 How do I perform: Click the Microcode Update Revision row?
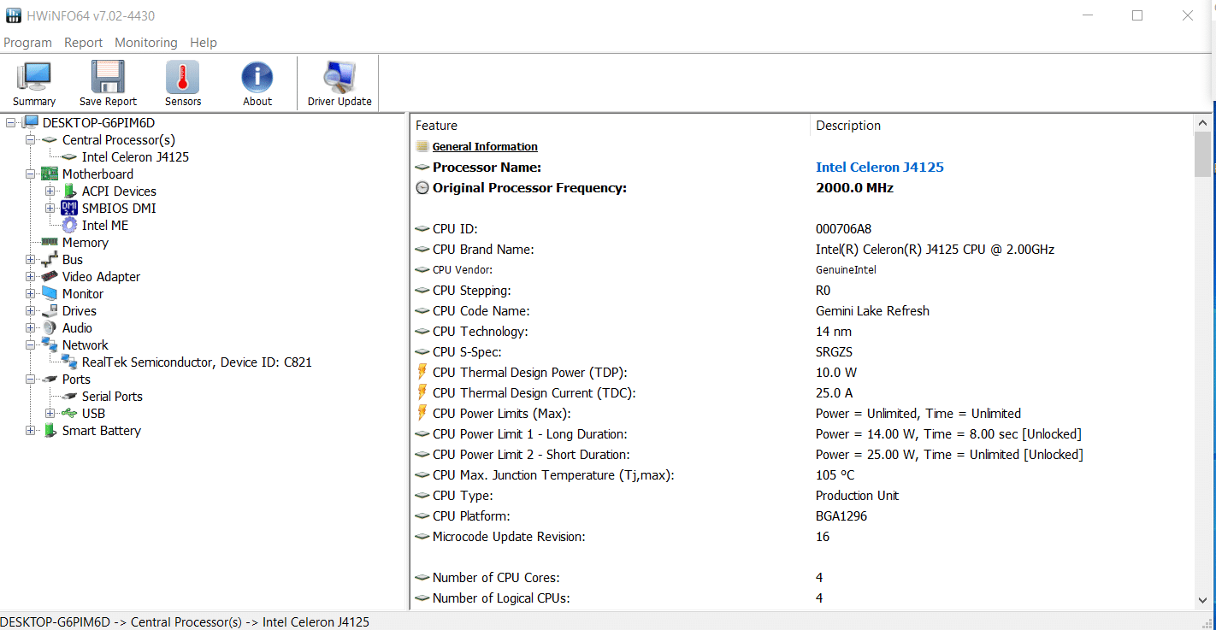802,537
